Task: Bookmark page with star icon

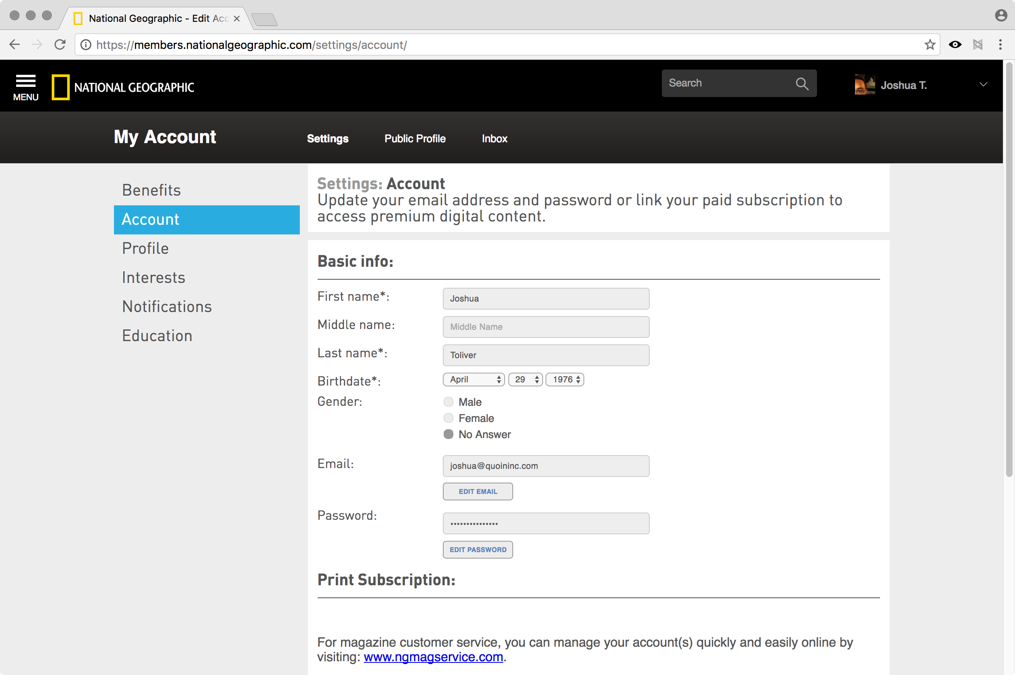Action: pos(930,45)
